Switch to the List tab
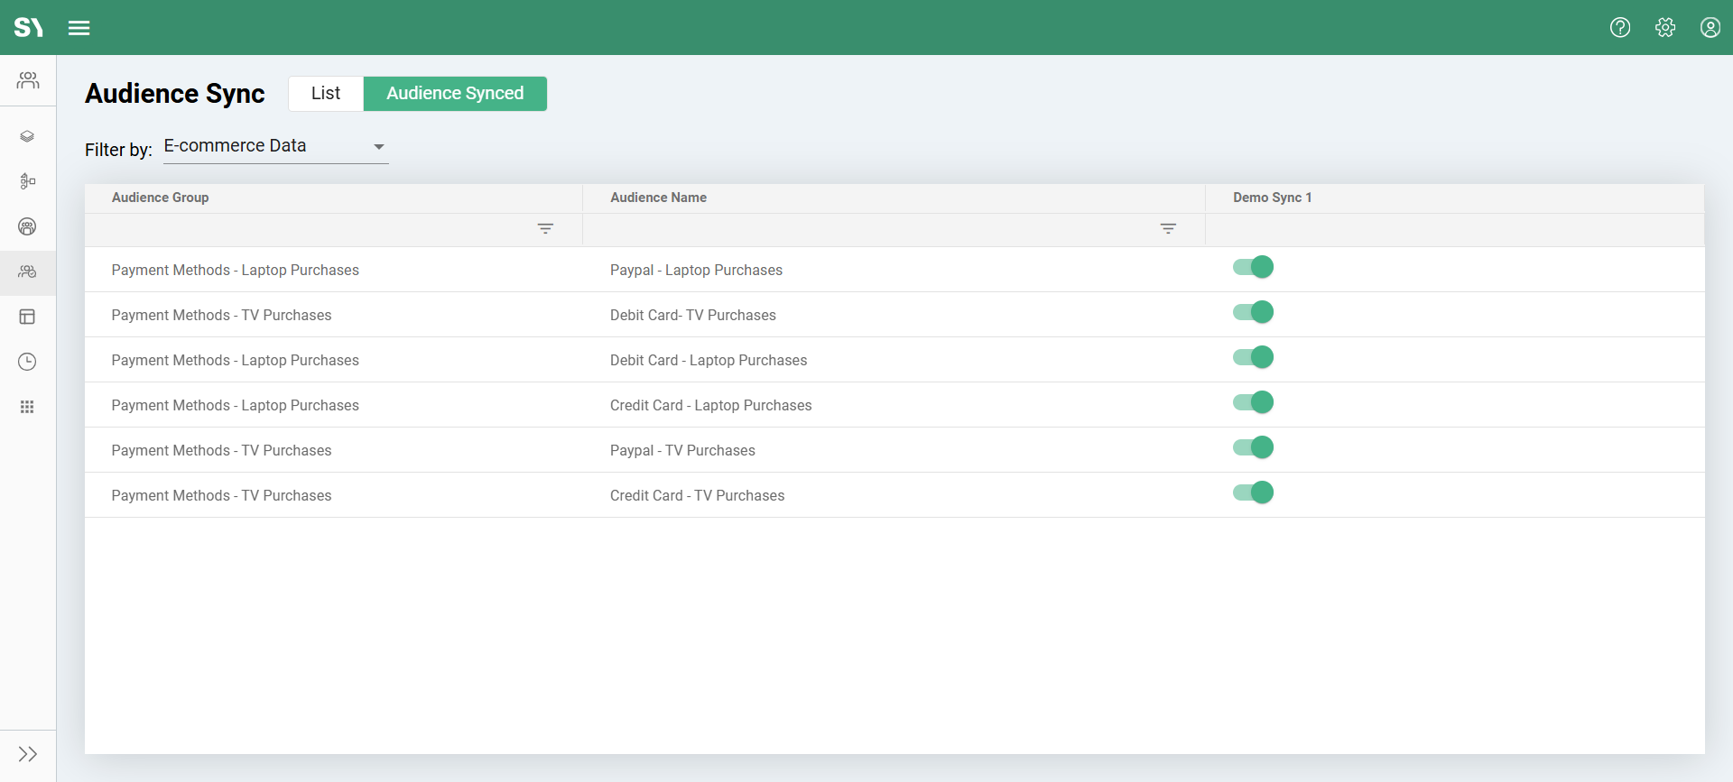 click(326, 94)
